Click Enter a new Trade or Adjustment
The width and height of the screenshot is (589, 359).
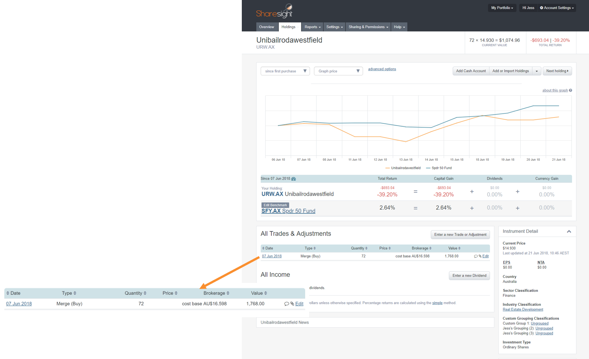[460, 235]
